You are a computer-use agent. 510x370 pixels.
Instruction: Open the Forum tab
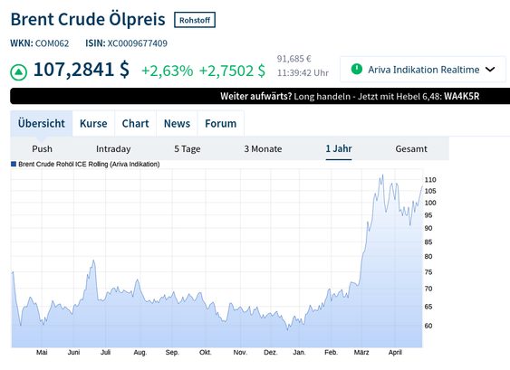[220, 123]
